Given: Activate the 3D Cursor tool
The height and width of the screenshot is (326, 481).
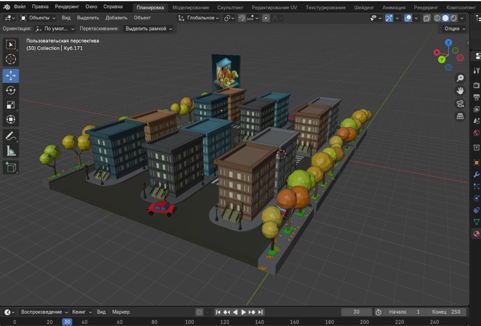Looking at the screenshot, I should tap(11, 59).
